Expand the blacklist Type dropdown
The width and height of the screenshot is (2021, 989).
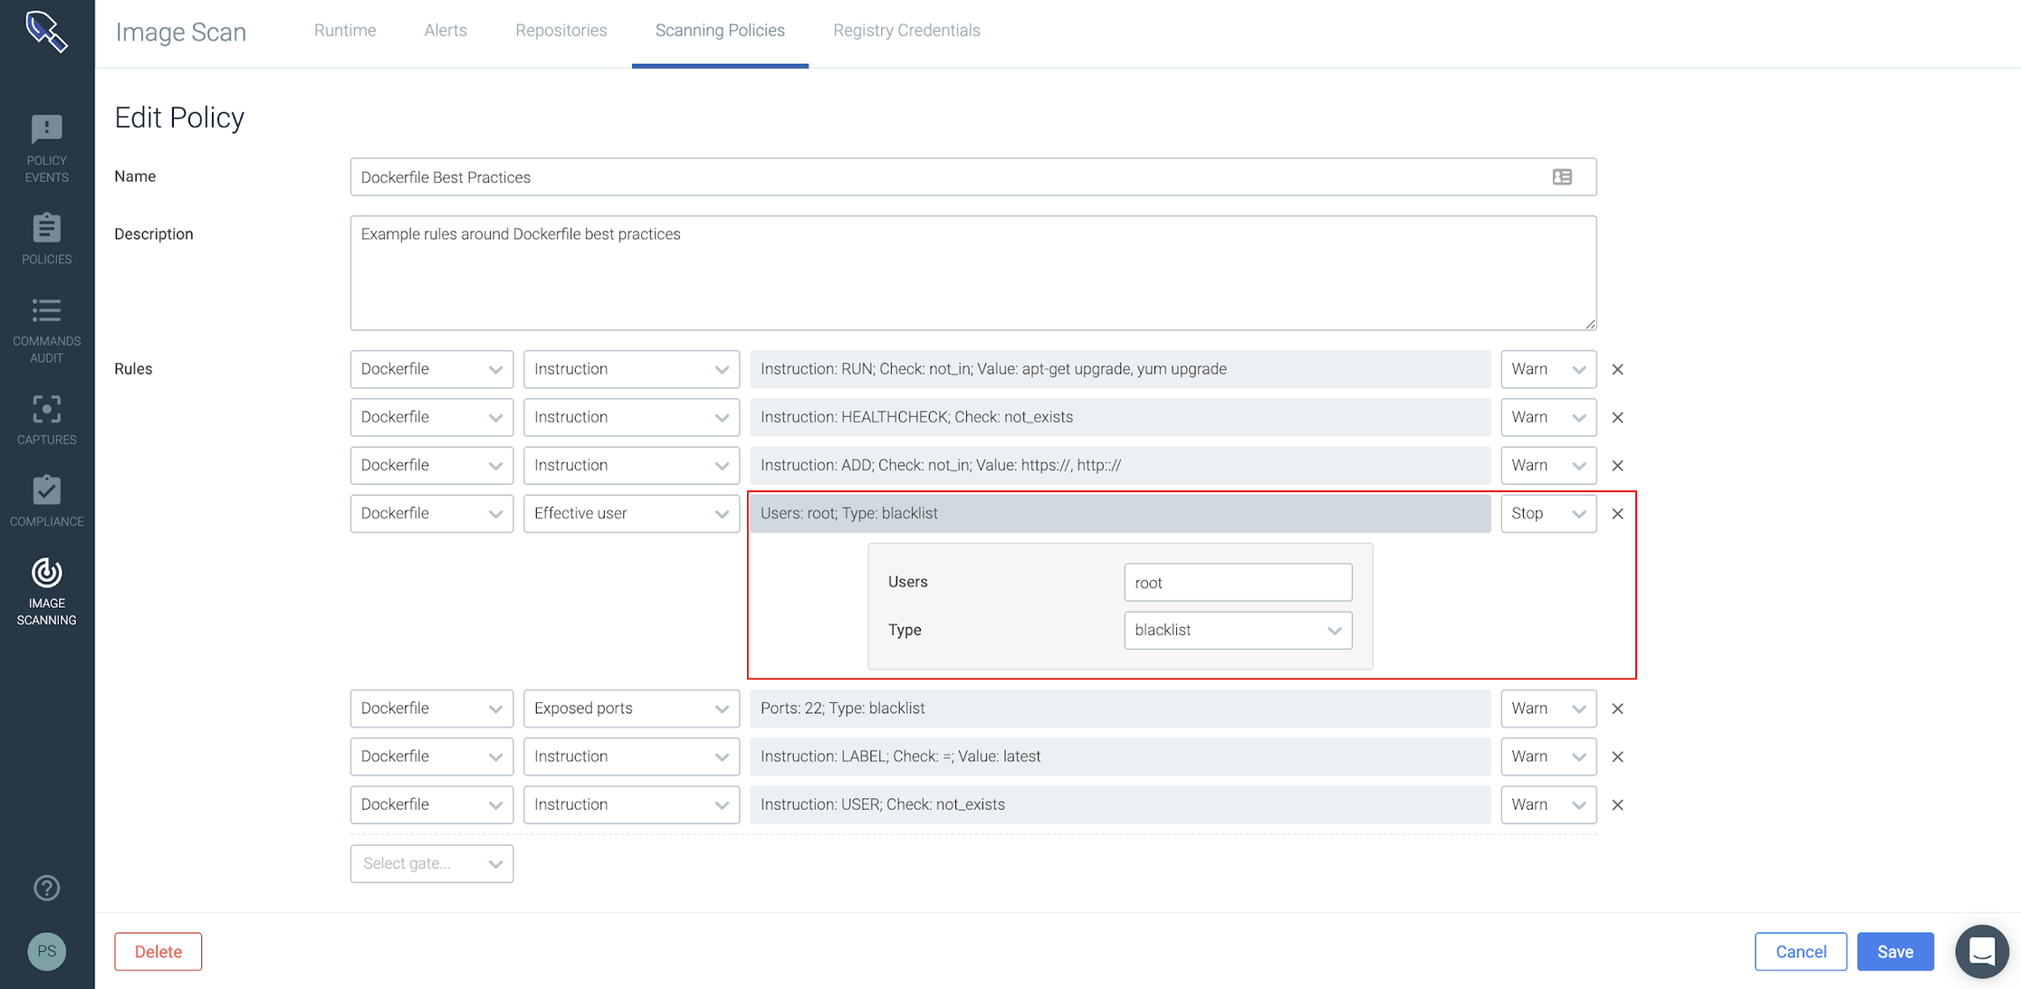click(x=1238, y=630)
